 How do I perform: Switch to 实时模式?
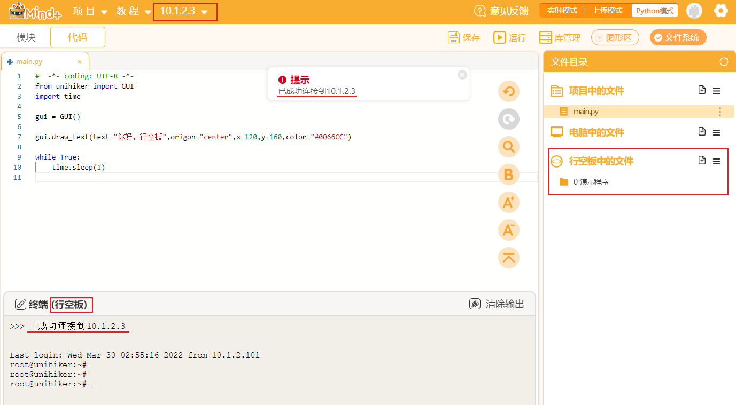[x=562, y=11]
